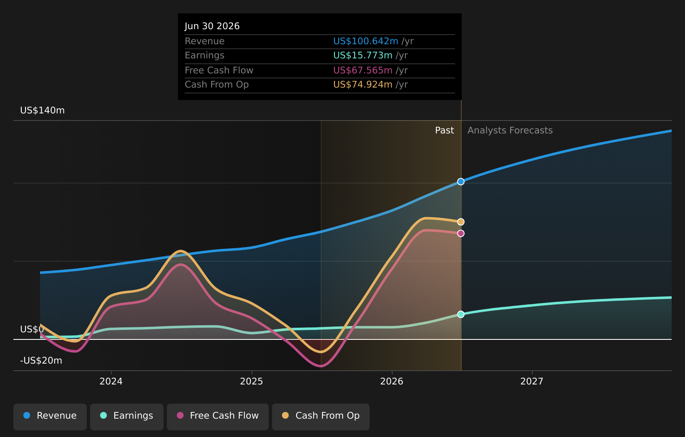The width and height of the screenshot is (685, 437).
Task: Click the orange Cash From Op data point
Action: coord(461,222)
